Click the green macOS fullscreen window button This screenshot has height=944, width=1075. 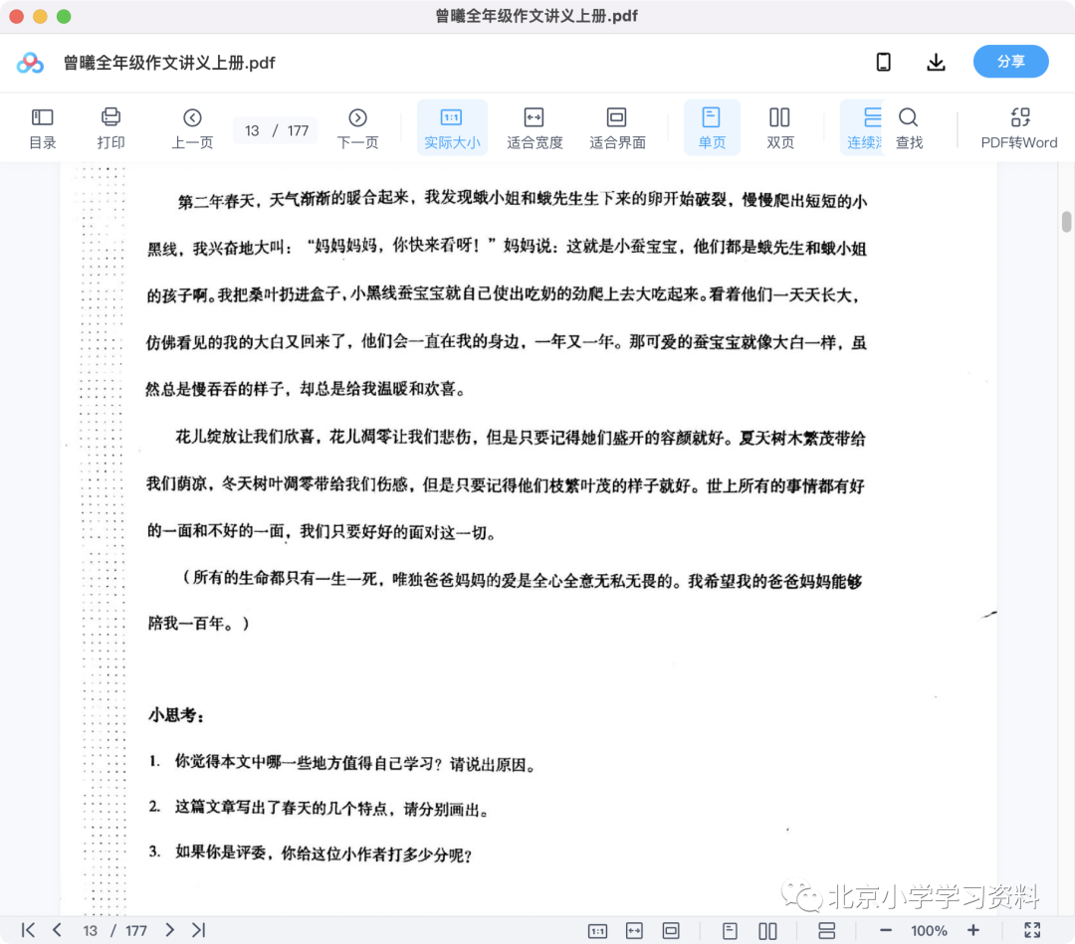pos(64,17)
